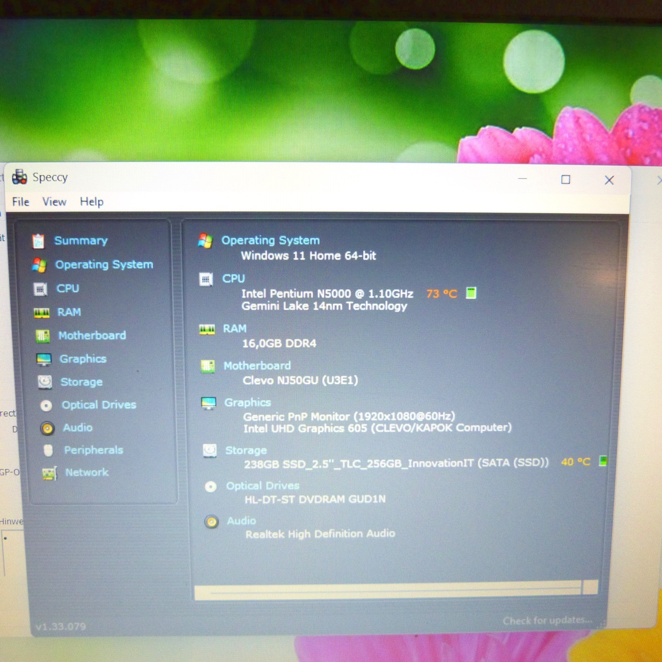662x662 pixels.
Task: Click the Windows 11 Home 64-bit text
Action: [309, 256]
